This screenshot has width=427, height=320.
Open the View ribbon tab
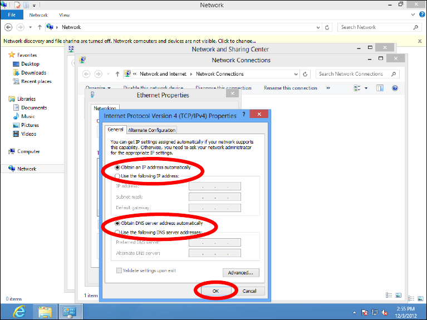click(x=64, y=15)
